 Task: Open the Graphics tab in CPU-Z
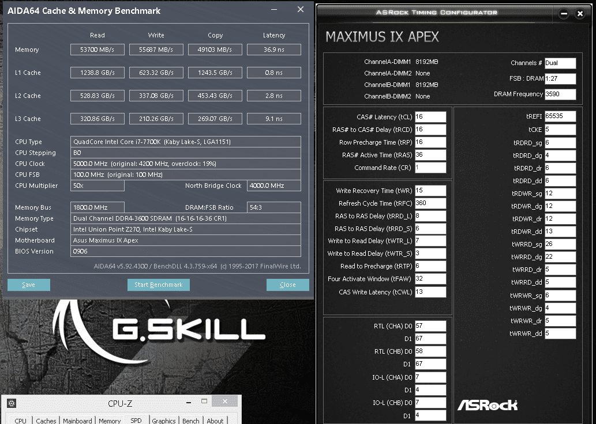pos(164,421)
